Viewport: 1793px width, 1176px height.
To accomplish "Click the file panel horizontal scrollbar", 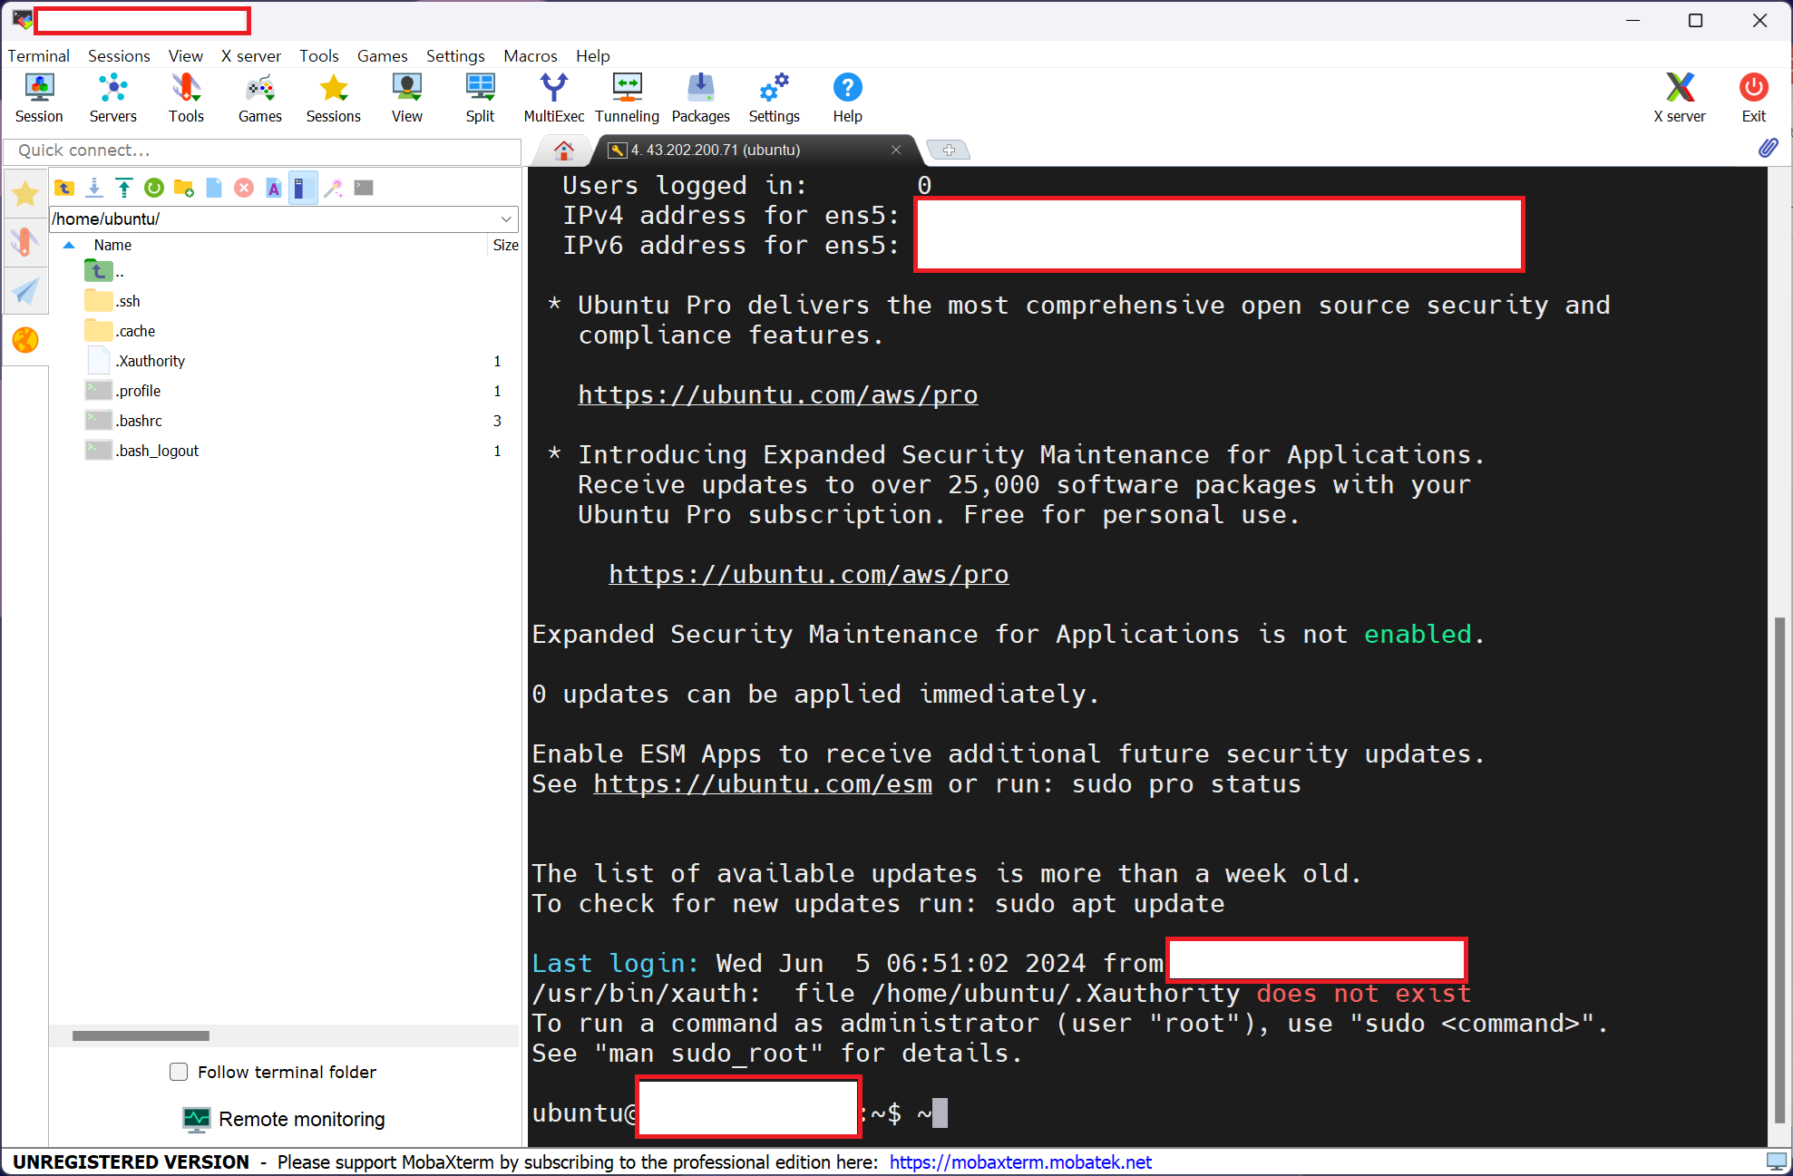I will coord(141,1035).
